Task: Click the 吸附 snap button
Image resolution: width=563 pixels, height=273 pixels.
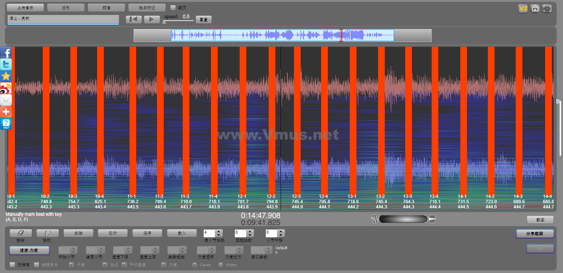Action: coord(113,233)
